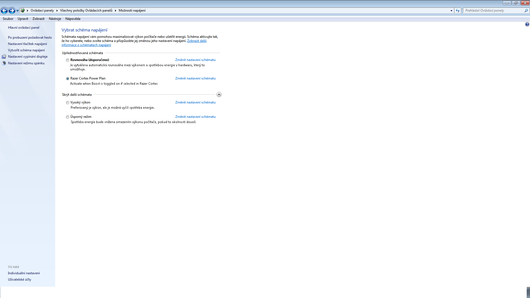530x298 pixels.
Task: Select the Razer Cortex Power Plan radio button
Action: pyautogui.click(x=68, y=79)
